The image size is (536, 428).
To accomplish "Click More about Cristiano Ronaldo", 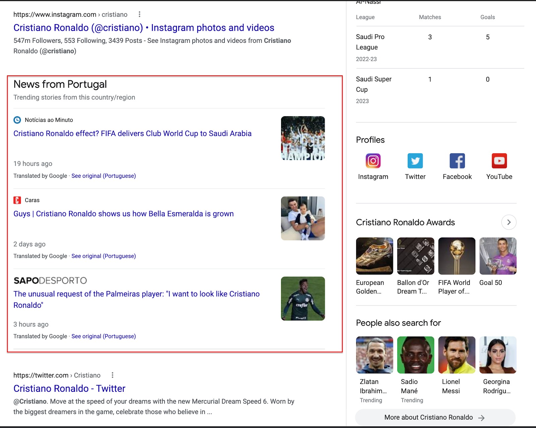I will 433,417.
